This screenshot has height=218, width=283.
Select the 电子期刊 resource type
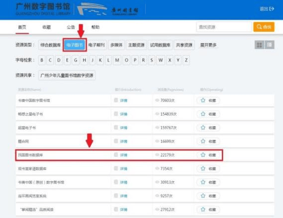[96, 45]
